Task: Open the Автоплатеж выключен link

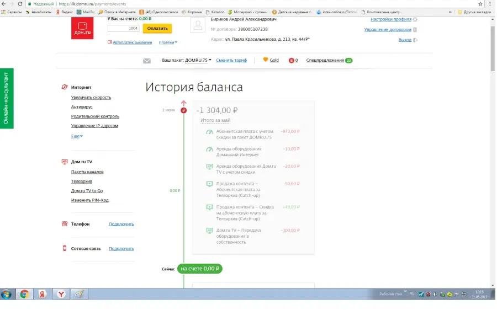Action: 132,42
